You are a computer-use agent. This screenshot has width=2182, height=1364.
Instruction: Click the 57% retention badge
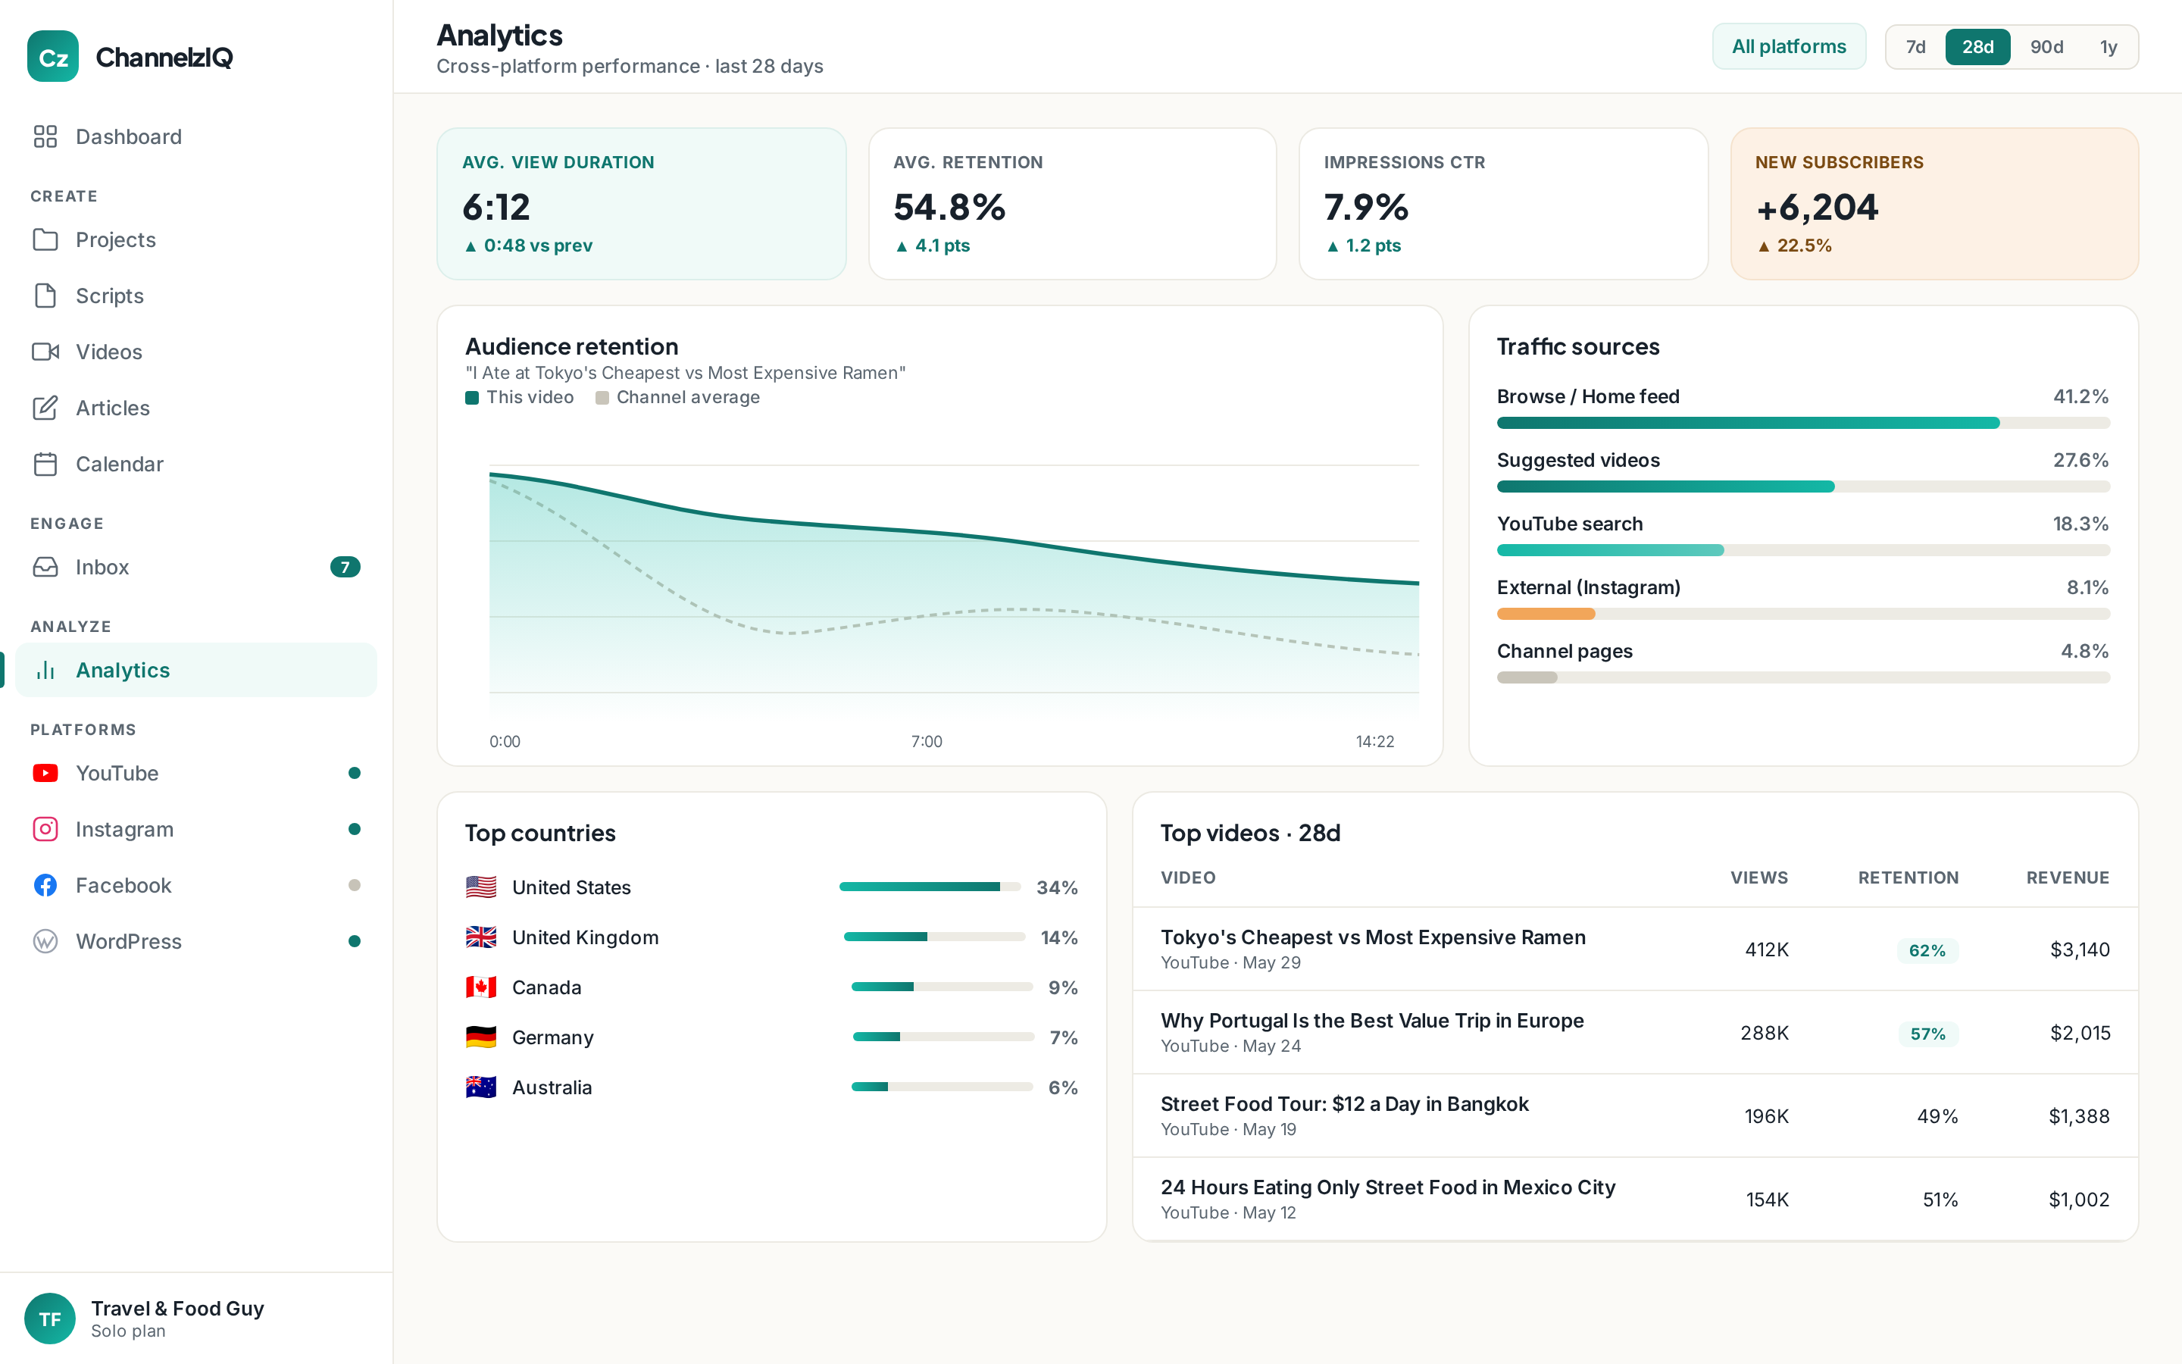1927,1033
